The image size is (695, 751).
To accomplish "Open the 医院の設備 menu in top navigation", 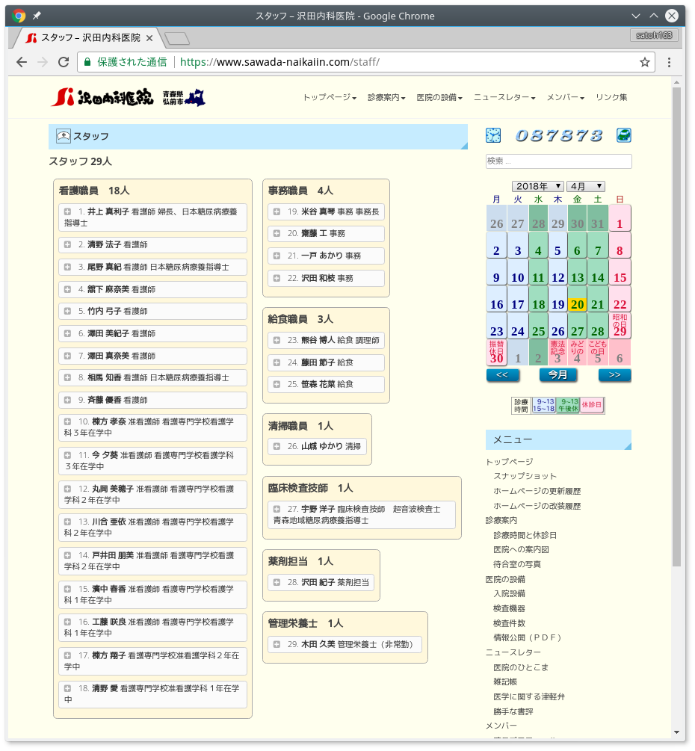I will pyautogui.click(x=439, y=98).
